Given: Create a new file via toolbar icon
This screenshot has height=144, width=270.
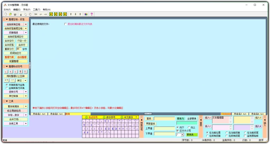Looking at the screenshot, I should tap(6, 14).
